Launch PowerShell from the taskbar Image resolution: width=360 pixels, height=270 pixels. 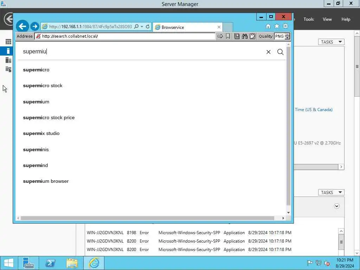50,263
